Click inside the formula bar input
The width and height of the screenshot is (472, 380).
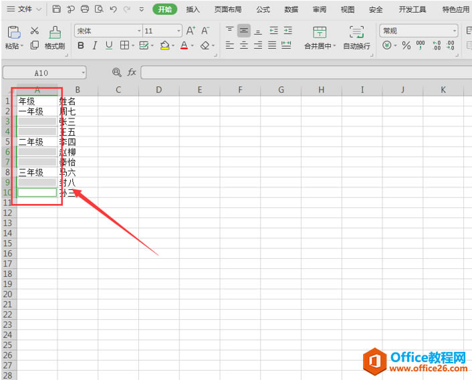tap(306, 72)
